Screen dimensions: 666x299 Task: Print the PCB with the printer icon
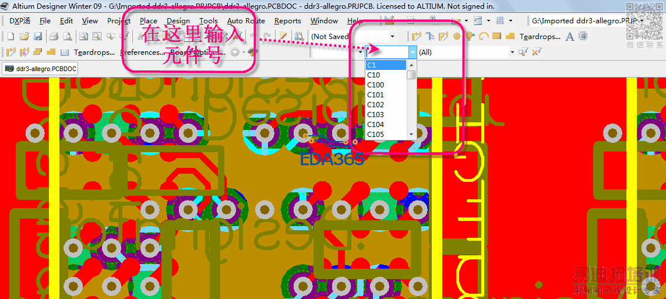(54, 37)
